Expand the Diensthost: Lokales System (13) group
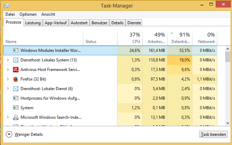Image resolution: width=232 pixels, height=145 pixels. [9, 60]
